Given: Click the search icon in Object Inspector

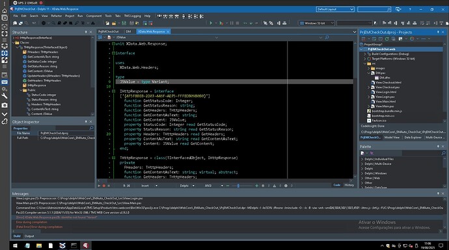Looking at the screenshot, I should click(x=91, y=128).
